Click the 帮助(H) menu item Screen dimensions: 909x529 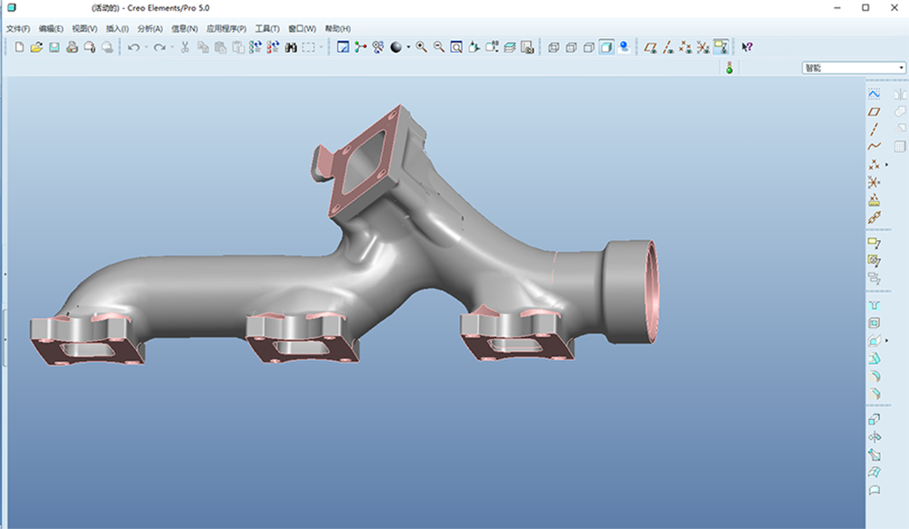[x=337, y=28]
